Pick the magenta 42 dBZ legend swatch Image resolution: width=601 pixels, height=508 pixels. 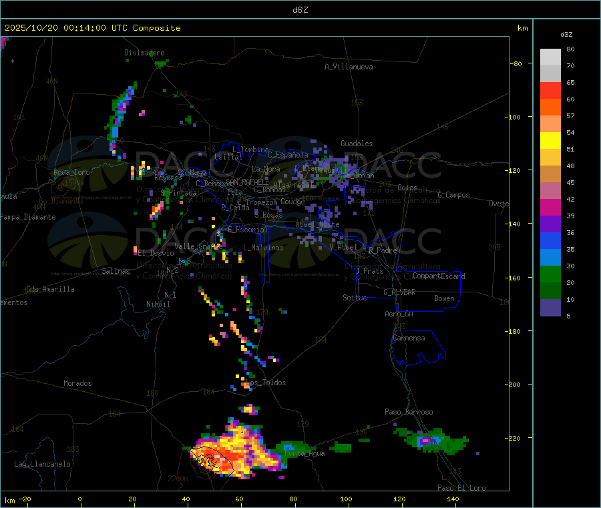550,207
